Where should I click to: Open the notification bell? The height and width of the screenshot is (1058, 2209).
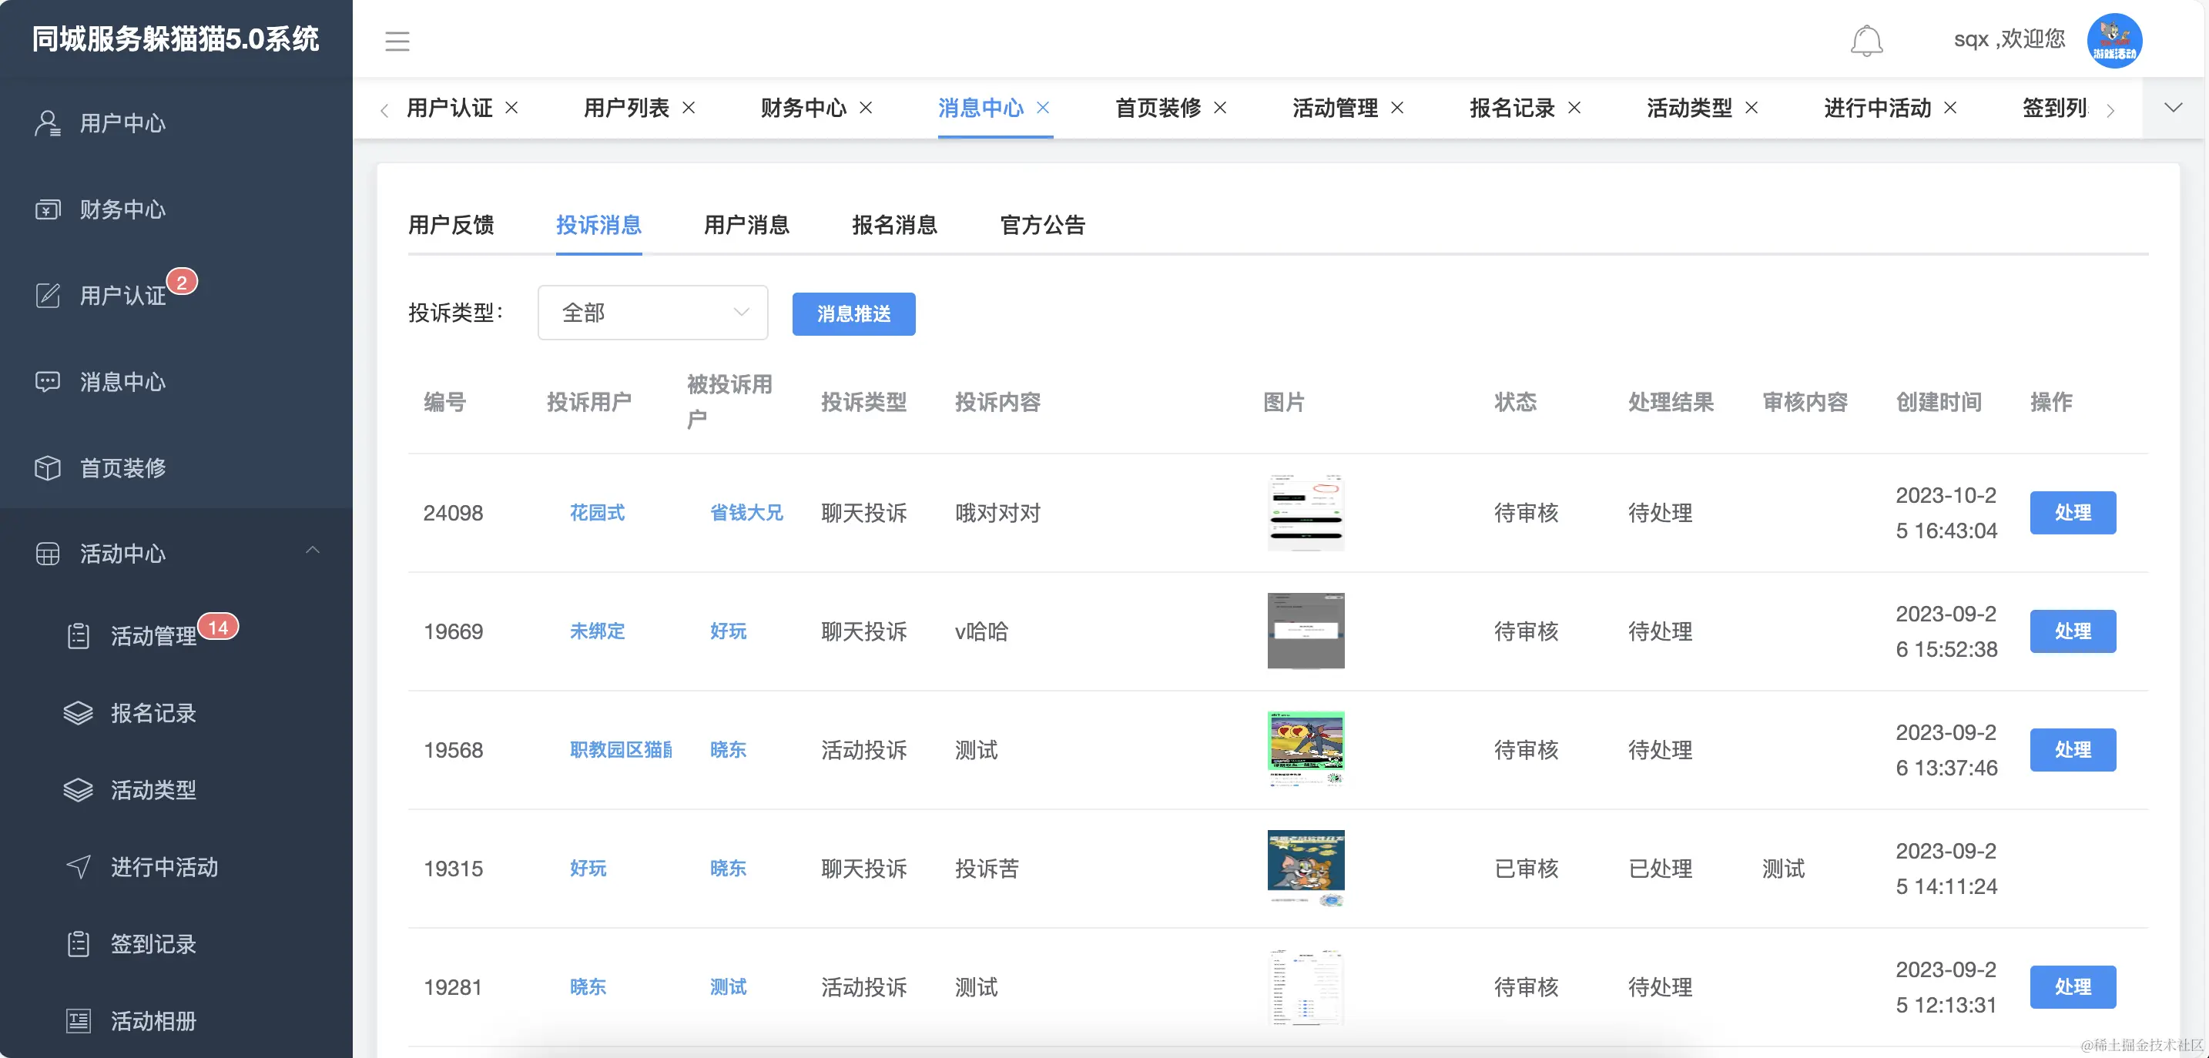click(1867, 39)
